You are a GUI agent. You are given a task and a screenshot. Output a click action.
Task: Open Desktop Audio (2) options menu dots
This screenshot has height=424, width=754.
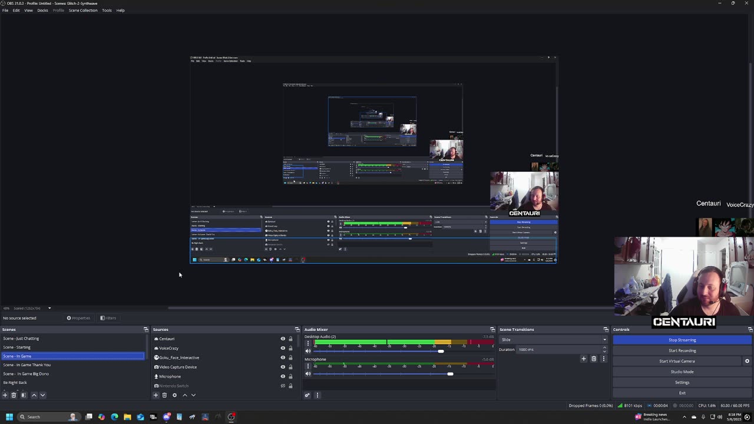pos(307,343)
